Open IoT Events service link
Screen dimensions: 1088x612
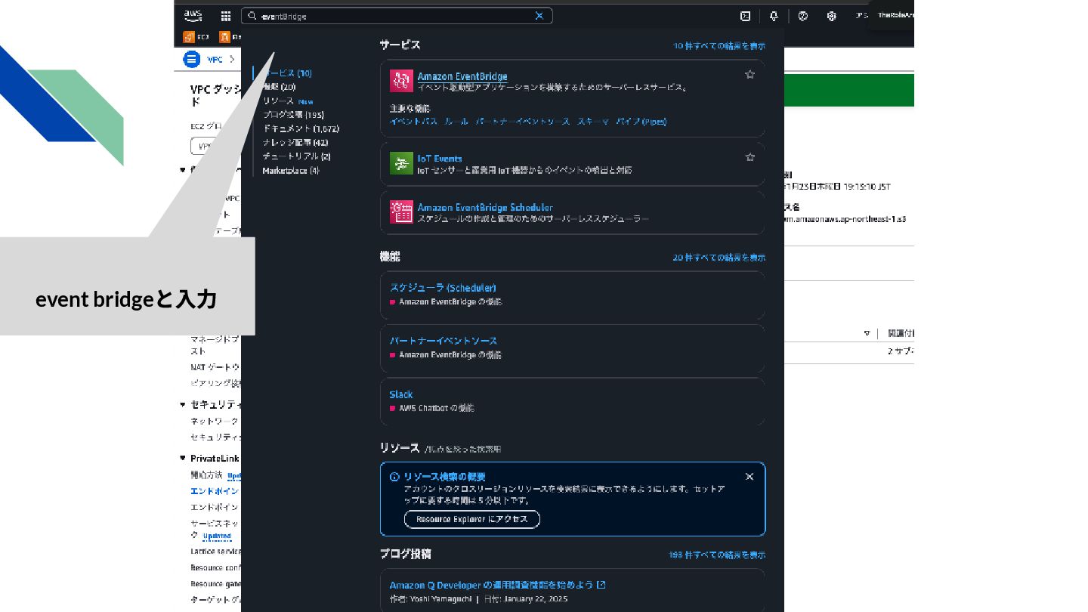(440, 159)
